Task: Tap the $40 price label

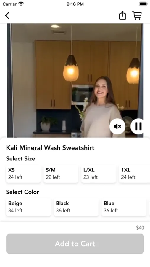Action: click(x=140, y=228)
